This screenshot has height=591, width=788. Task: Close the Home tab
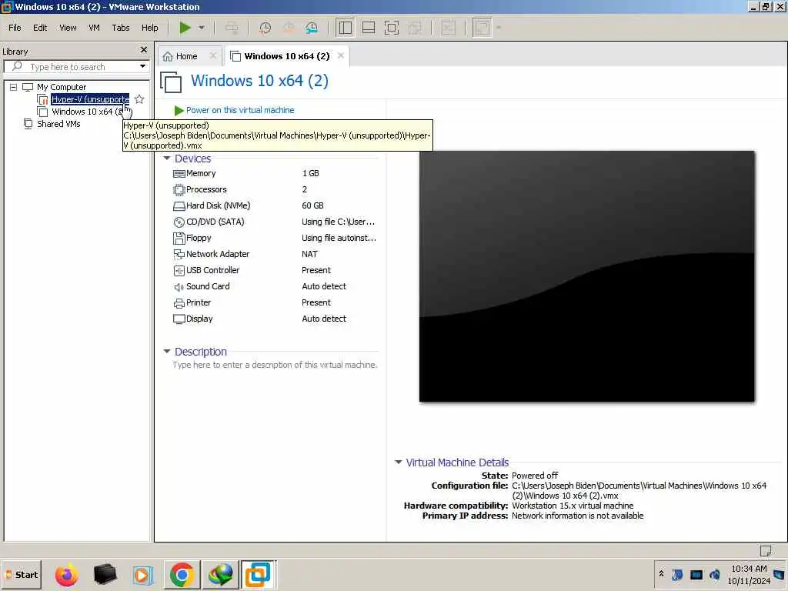click(x=213, y=55)
